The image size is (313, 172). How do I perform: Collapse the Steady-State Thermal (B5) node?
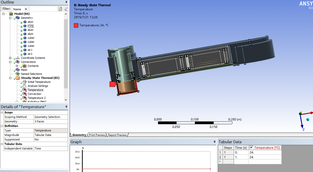(10, 78)
